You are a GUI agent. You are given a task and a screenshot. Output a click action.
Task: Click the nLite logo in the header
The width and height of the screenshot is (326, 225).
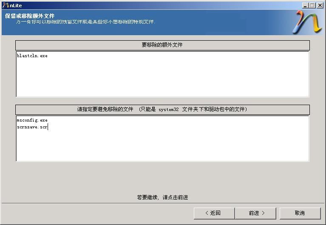307,22
